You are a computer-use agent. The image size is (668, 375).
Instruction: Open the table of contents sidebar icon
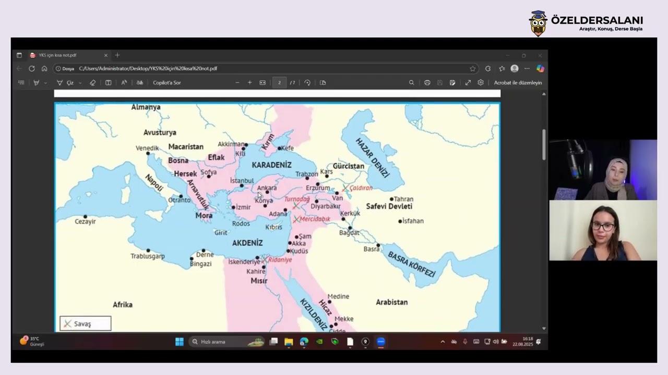(x=21, y=82)
